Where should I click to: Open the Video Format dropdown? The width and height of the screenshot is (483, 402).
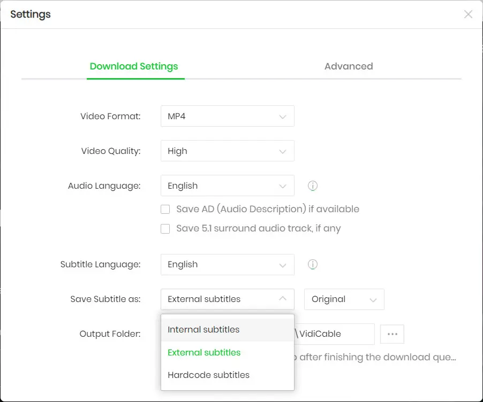[228, 116]
